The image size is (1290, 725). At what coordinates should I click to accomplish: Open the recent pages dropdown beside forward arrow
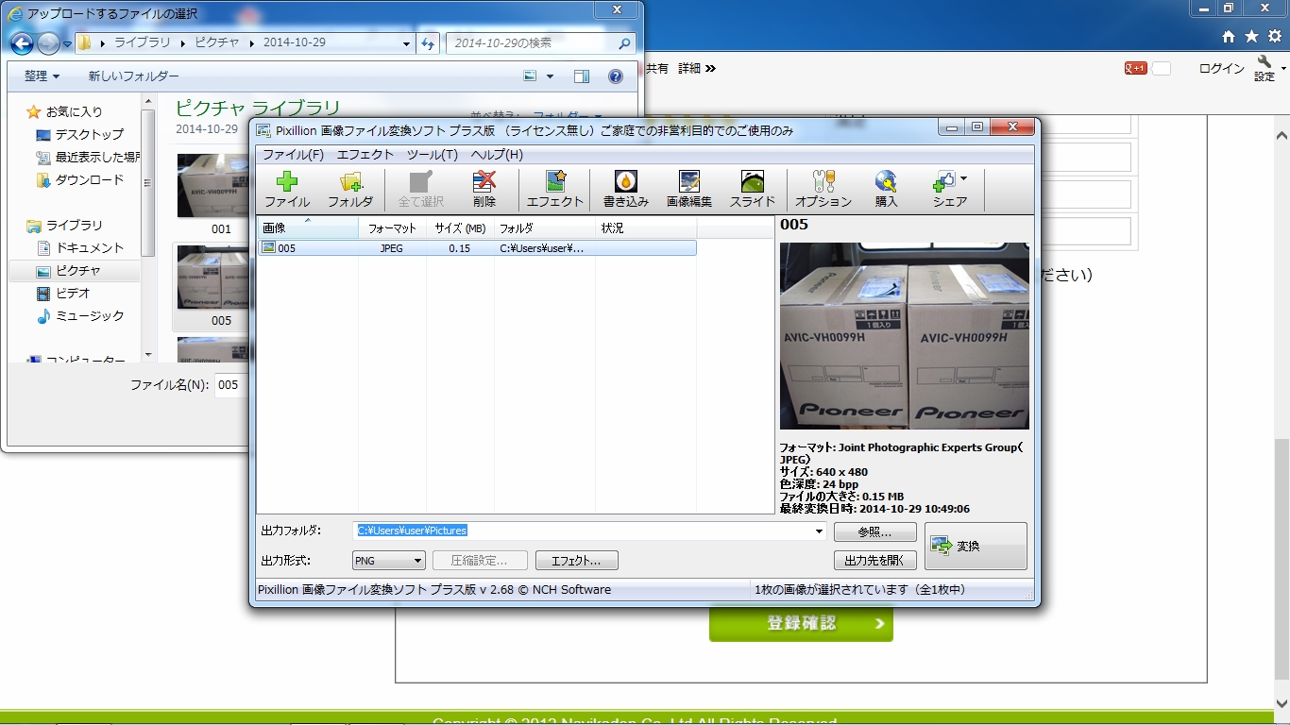click(67, 44)
